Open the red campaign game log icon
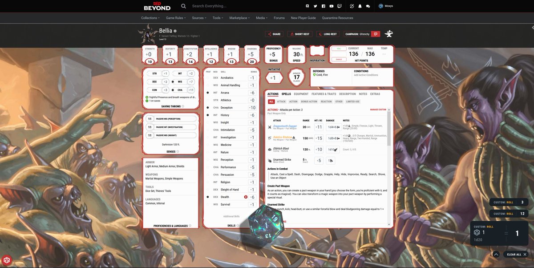This screenshot has height=268, width=534. pyautogui.click(x=376, y=34)
